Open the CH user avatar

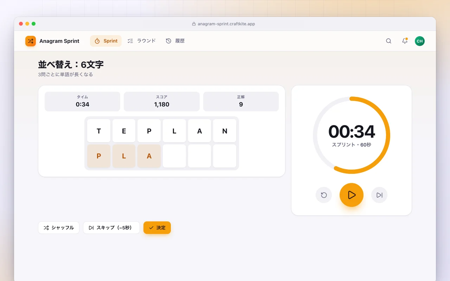click(420, 41)
